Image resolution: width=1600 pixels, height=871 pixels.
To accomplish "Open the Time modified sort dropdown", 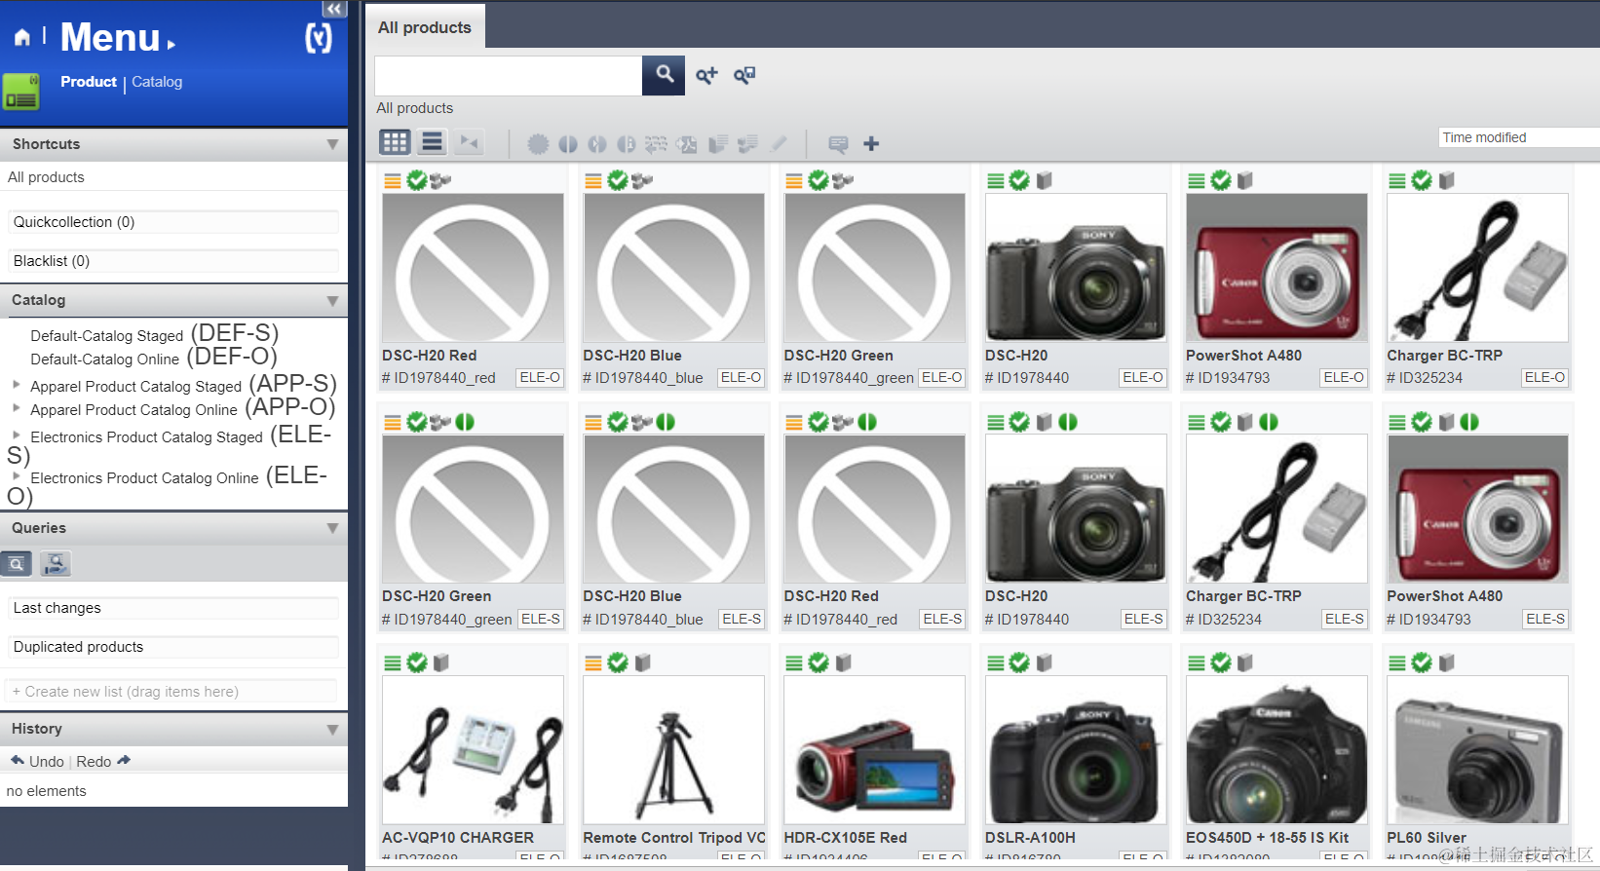I will click(x=1519, y=137).
